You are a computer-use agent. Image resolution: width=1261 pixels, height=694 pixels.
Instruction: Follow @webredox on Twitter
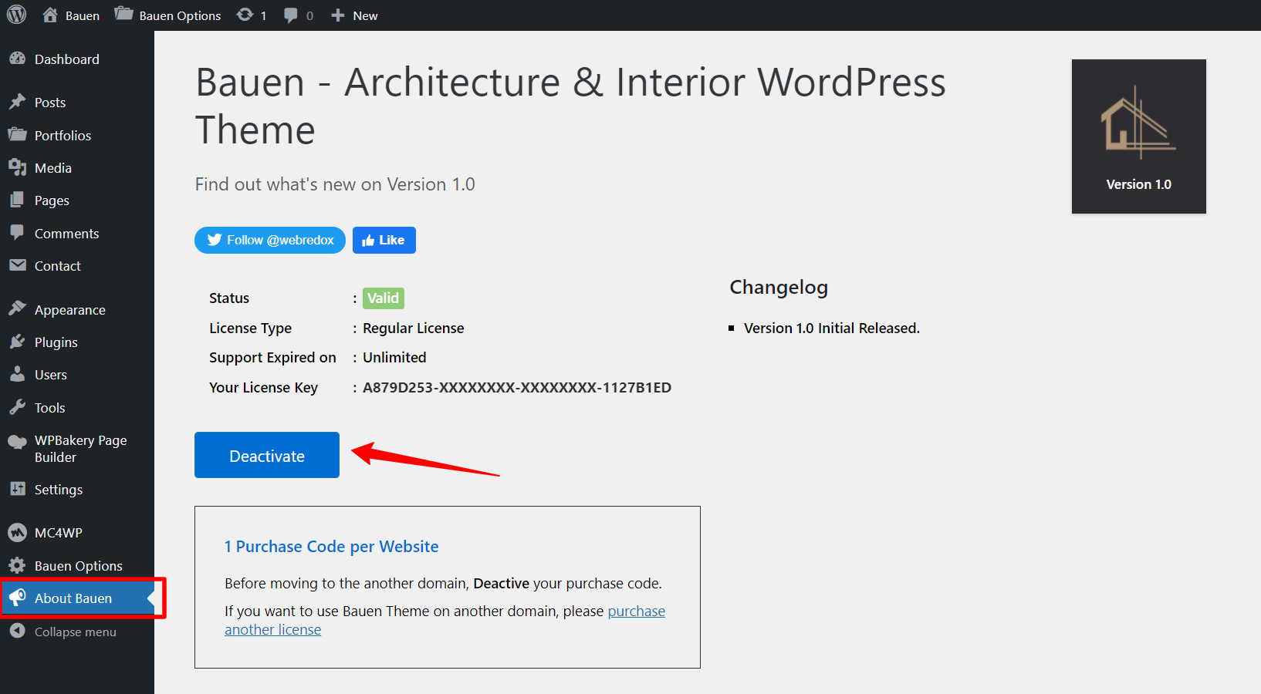[270, 240]
